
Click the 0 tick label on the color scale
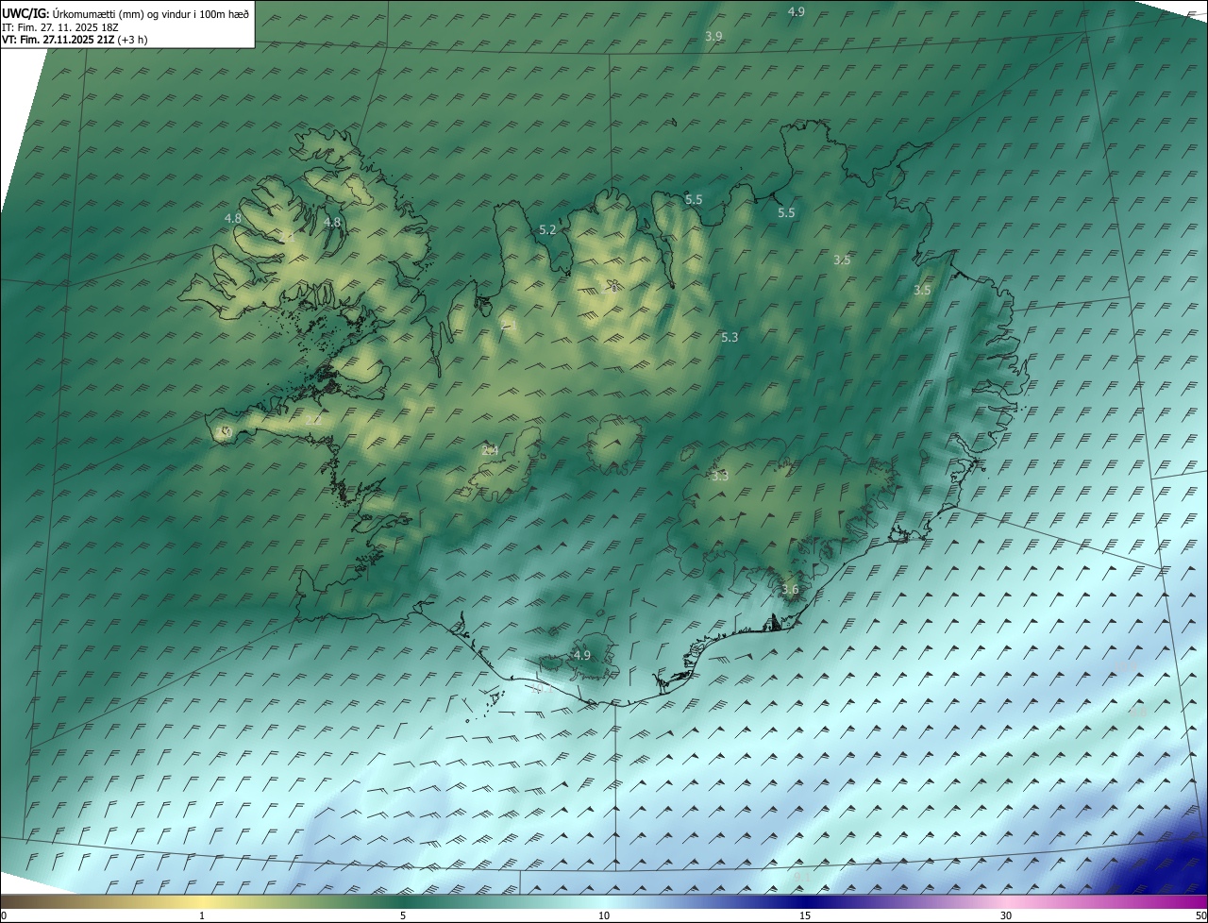coord(4,915)
